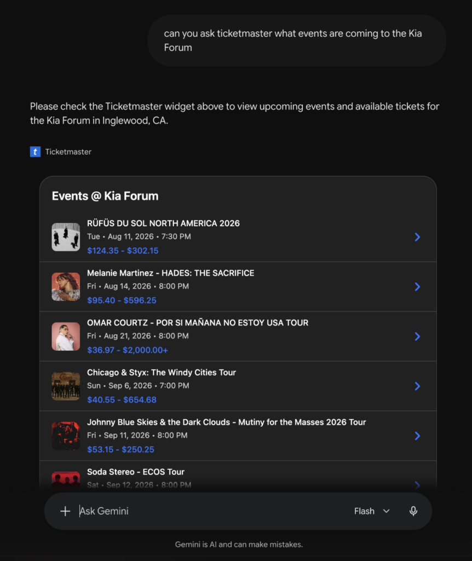The height and width of the screenshot is (561, 472).
Task: Click the Melanie Martinez thumbnail image
Action: click(x=66, y=287)
